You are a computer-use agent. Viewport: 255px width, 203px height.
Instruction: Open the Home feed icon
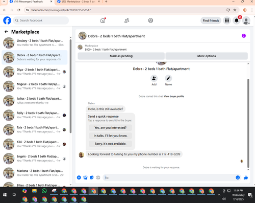pyautogui.click(x=103, y=20)
